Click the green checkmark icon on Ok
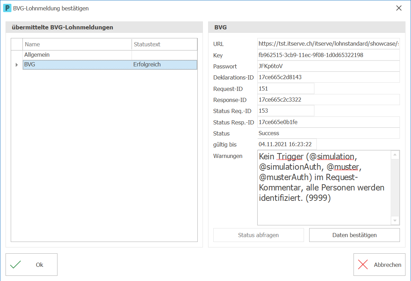Viewport: 411px width, 281px height. pos(16,264)
